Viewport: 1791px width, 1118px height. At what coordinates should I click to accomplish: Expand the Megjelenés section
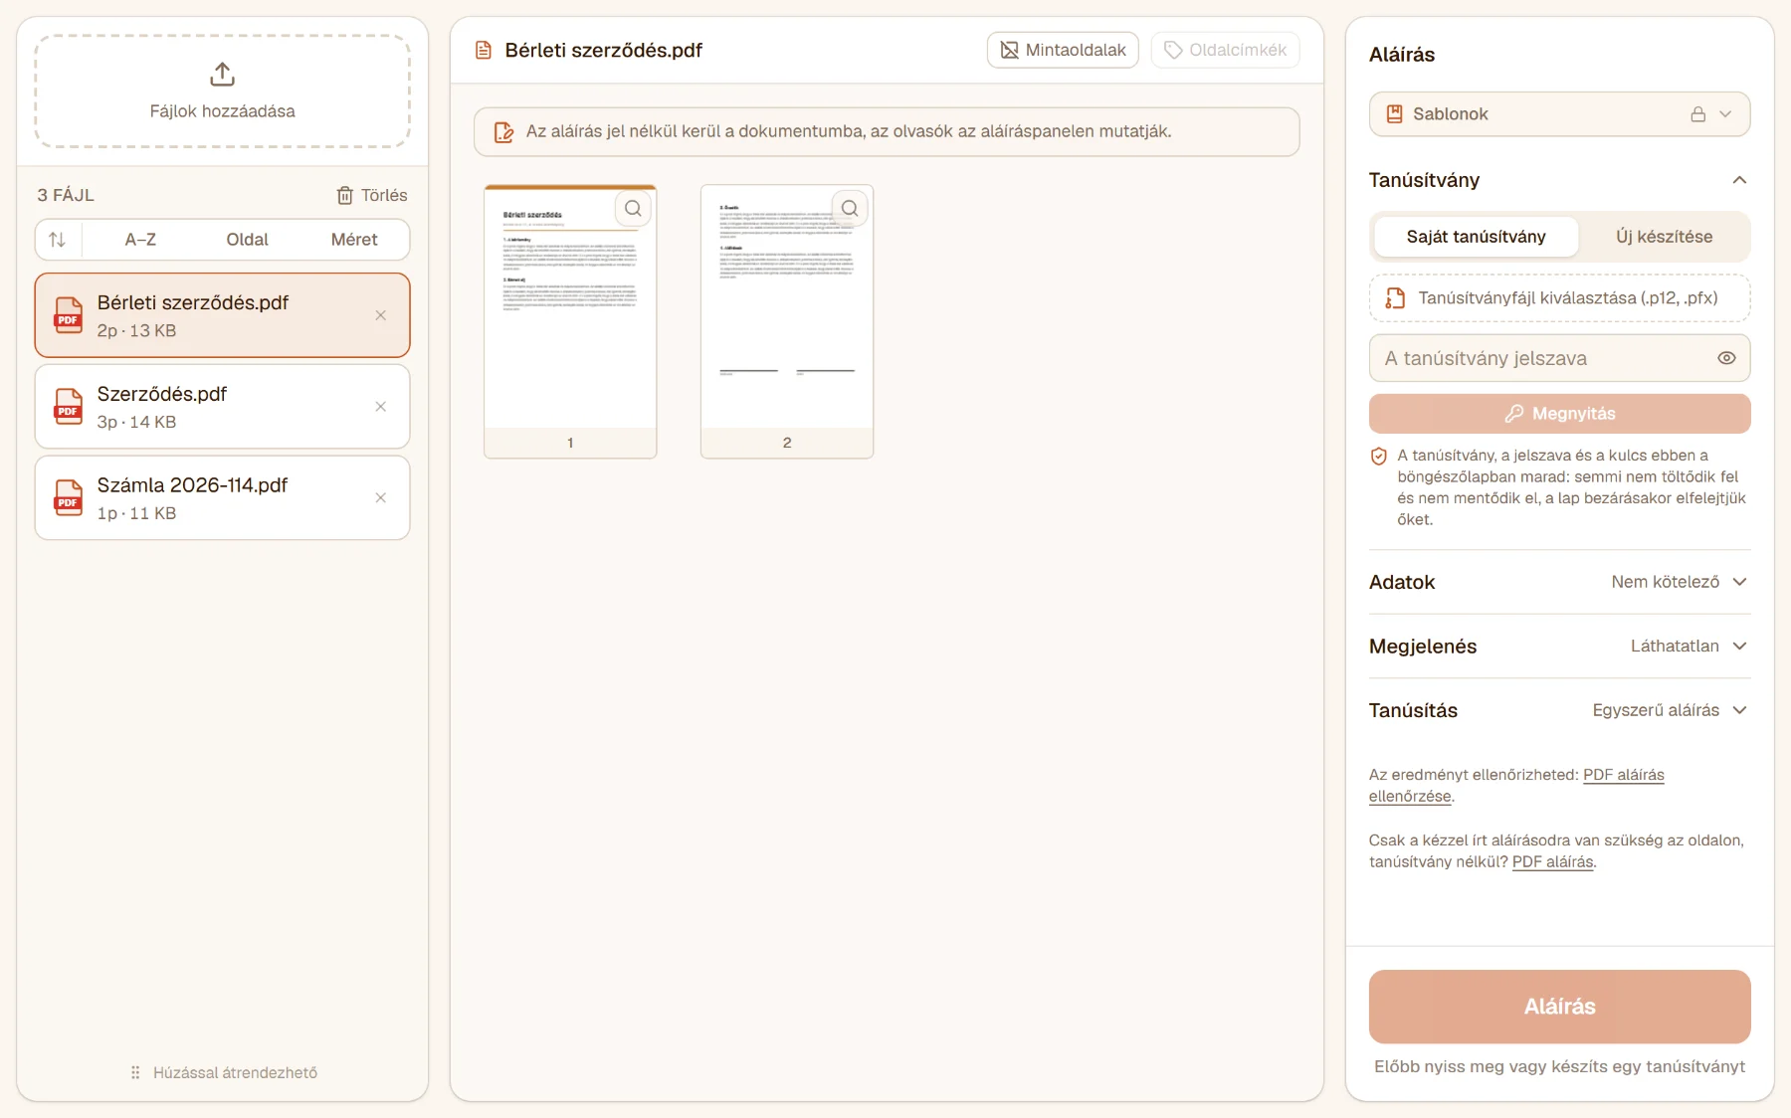click(1559, 647)
